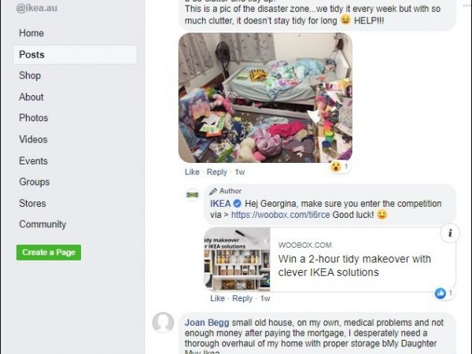Open the Home page section
The height and width of the screenshot is (354, 472).
click(31, 33)
